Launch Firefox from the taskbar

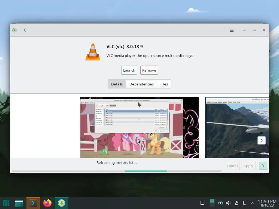pyautogui.click(x=47, y=203)
